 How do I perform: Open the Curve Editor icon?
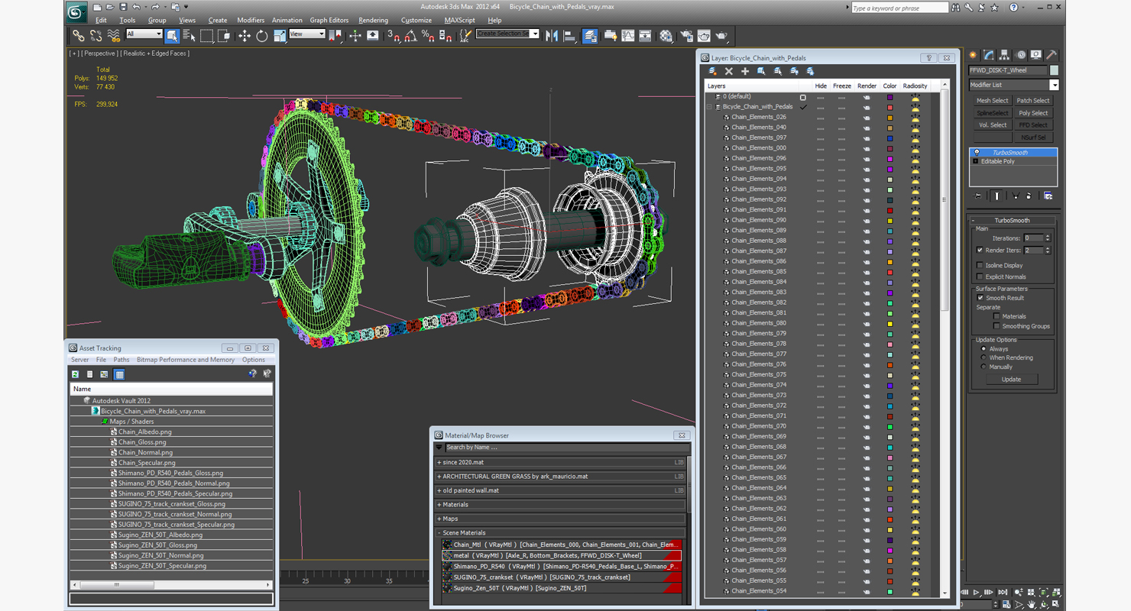628,35
